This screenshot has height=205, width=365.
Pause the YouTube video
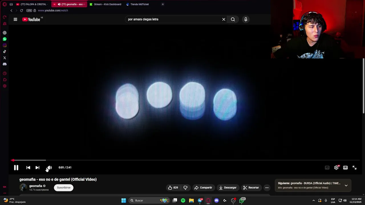[16, 168]
